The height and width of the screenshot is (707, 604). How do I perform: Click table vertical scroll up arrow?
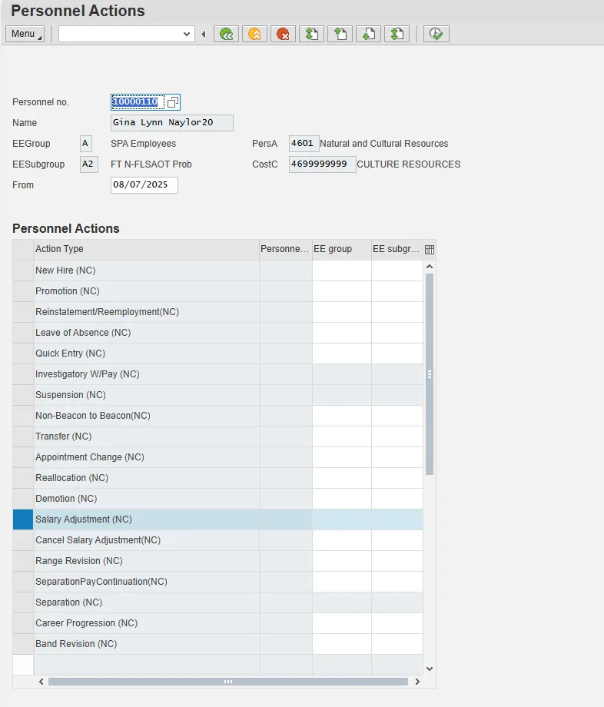(x=430, y=267)
